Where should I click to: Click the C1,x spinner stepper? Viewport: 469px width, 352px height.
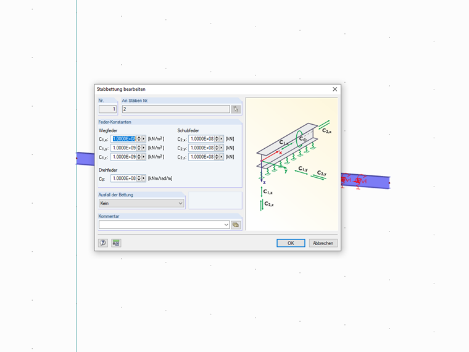tap(139, 139)
